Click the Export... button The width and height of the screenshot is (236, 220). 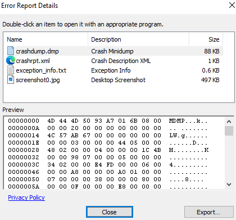tap(208, 212)
